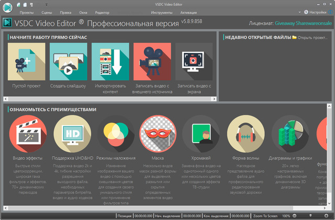This screenshot has width=335, height=220.
Task: Click the zoom slider in status bar
Action: 311,216
